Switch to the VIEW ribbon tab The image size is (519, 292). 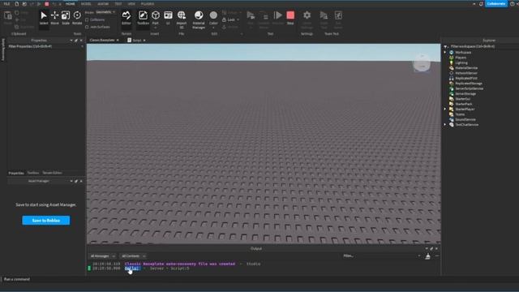point(131,4)
